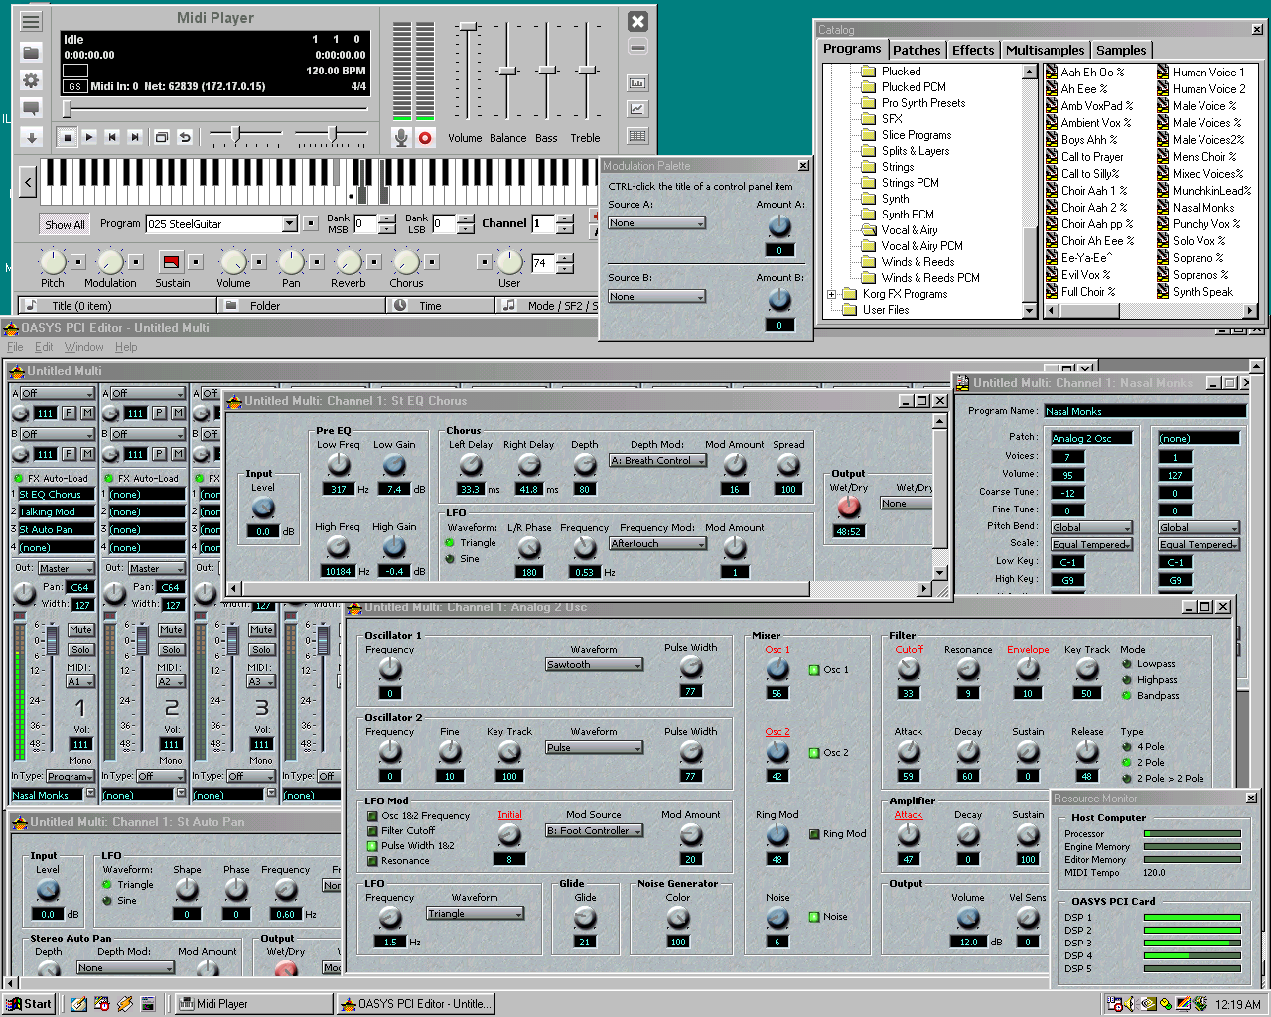This screenshot has height=1017, width=1271.
Task: Stop playback in Midi Player
Action: pos(67,137)
